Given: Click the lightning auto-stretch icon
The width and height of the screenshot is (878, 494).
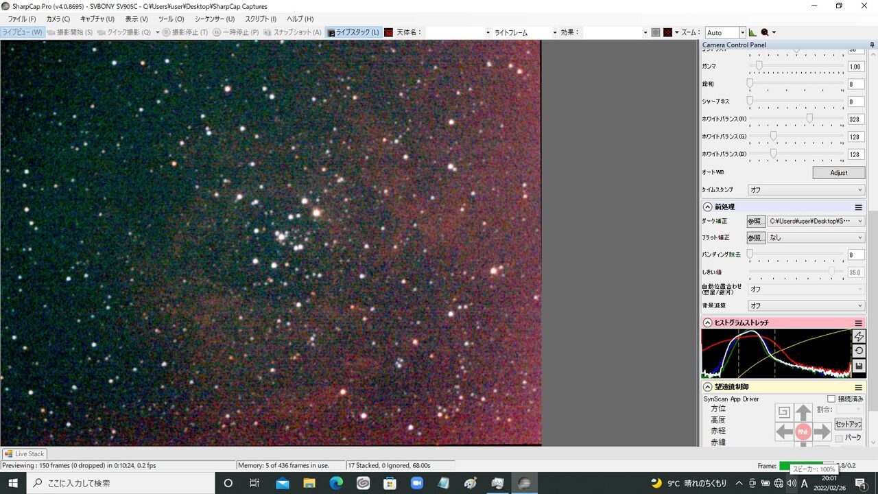Looking at the screenshot, I should 859,336.
